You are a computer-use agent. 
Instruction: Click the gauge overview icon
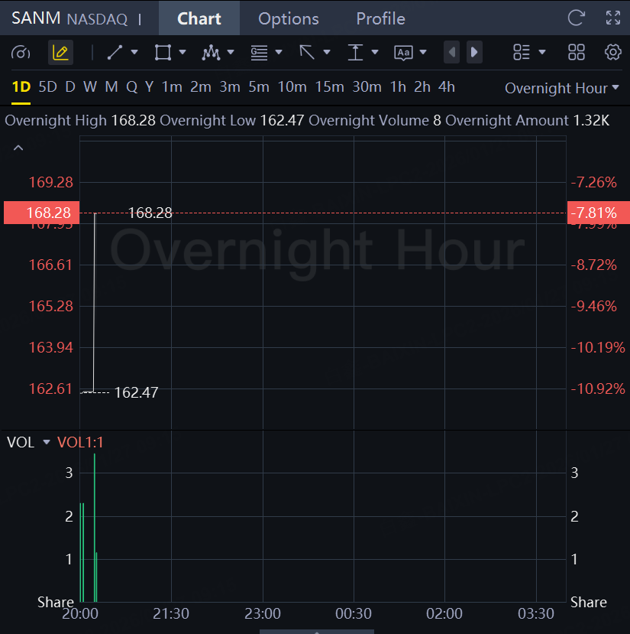21,52
